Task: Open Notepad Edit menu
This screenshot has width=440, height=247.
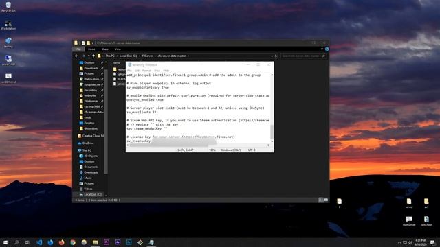Action: click(137, 71)
